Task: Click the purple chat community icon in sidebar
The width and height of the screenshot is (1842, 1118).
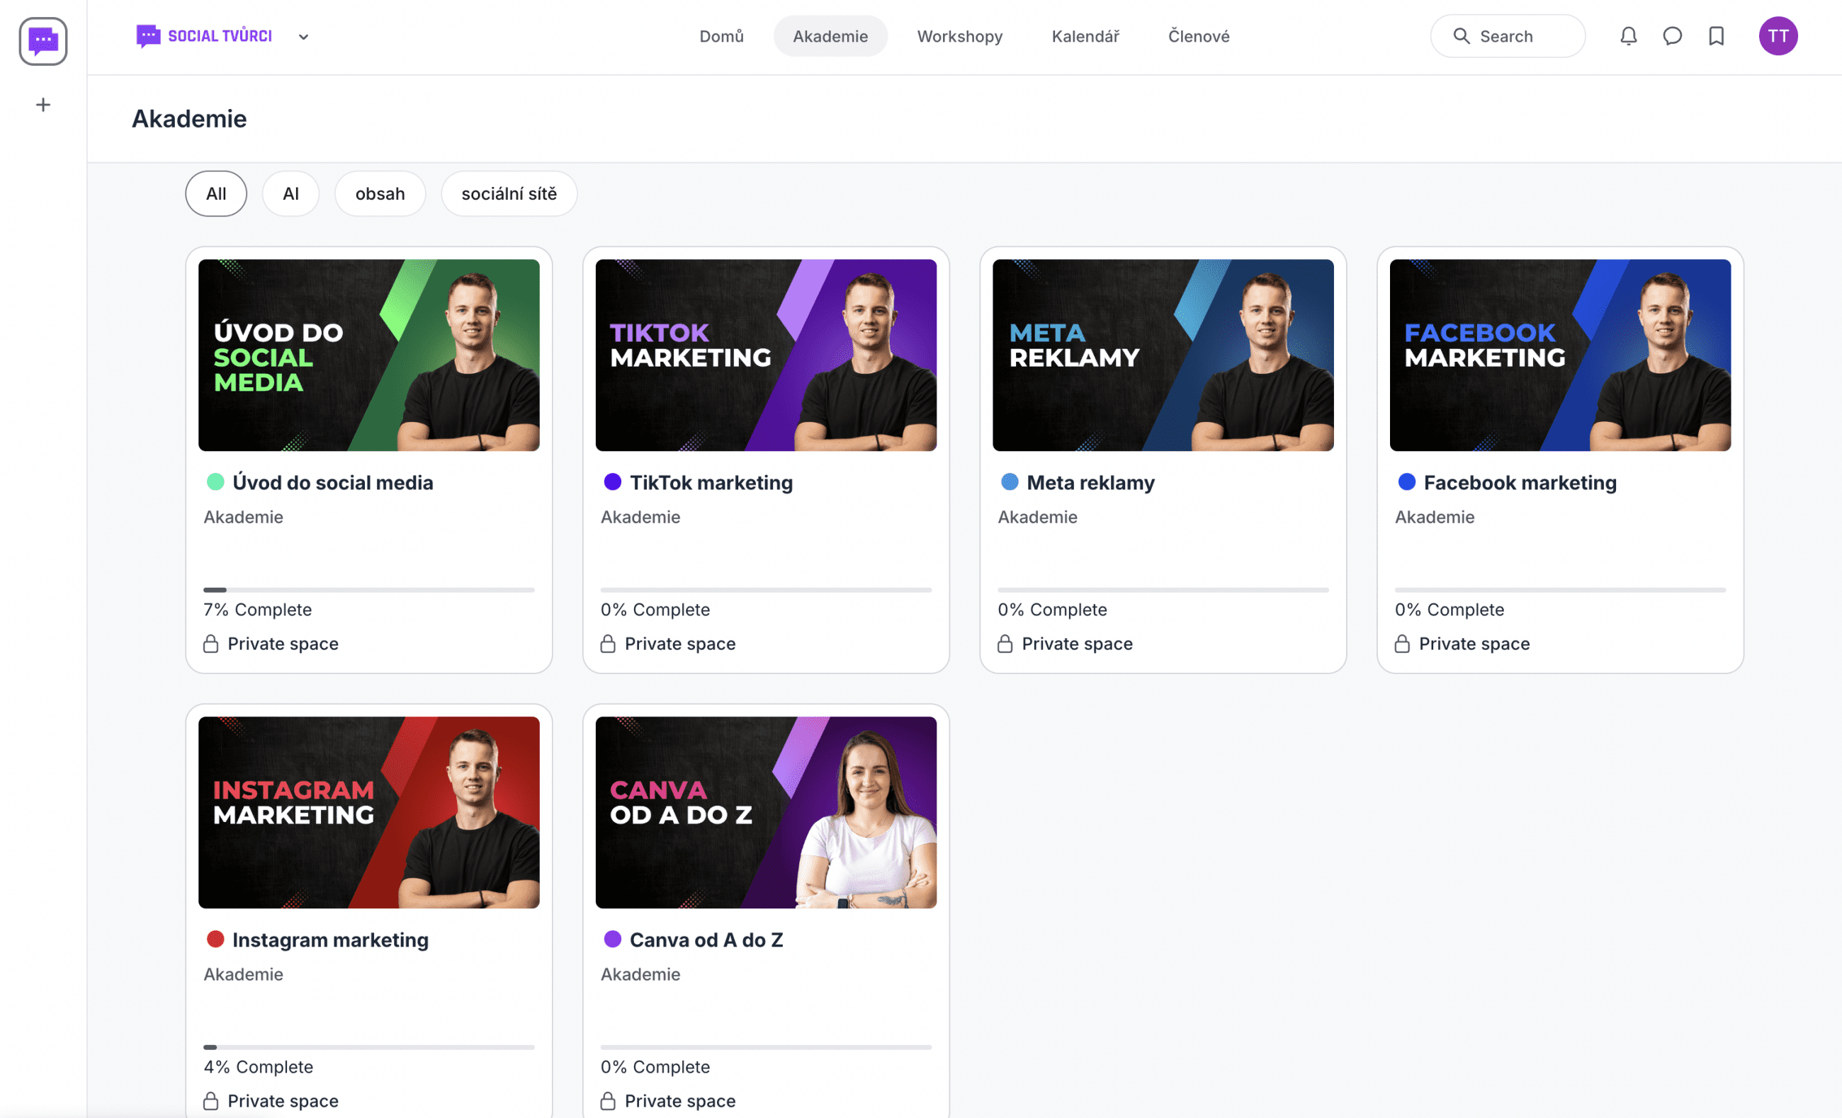Action: point(43,41)
